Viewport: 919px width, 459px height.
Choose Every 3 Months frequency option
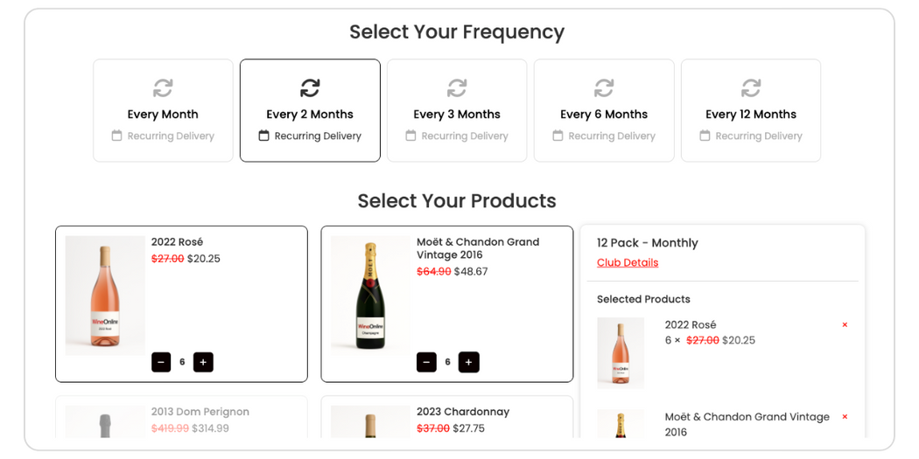pos(457,111)
